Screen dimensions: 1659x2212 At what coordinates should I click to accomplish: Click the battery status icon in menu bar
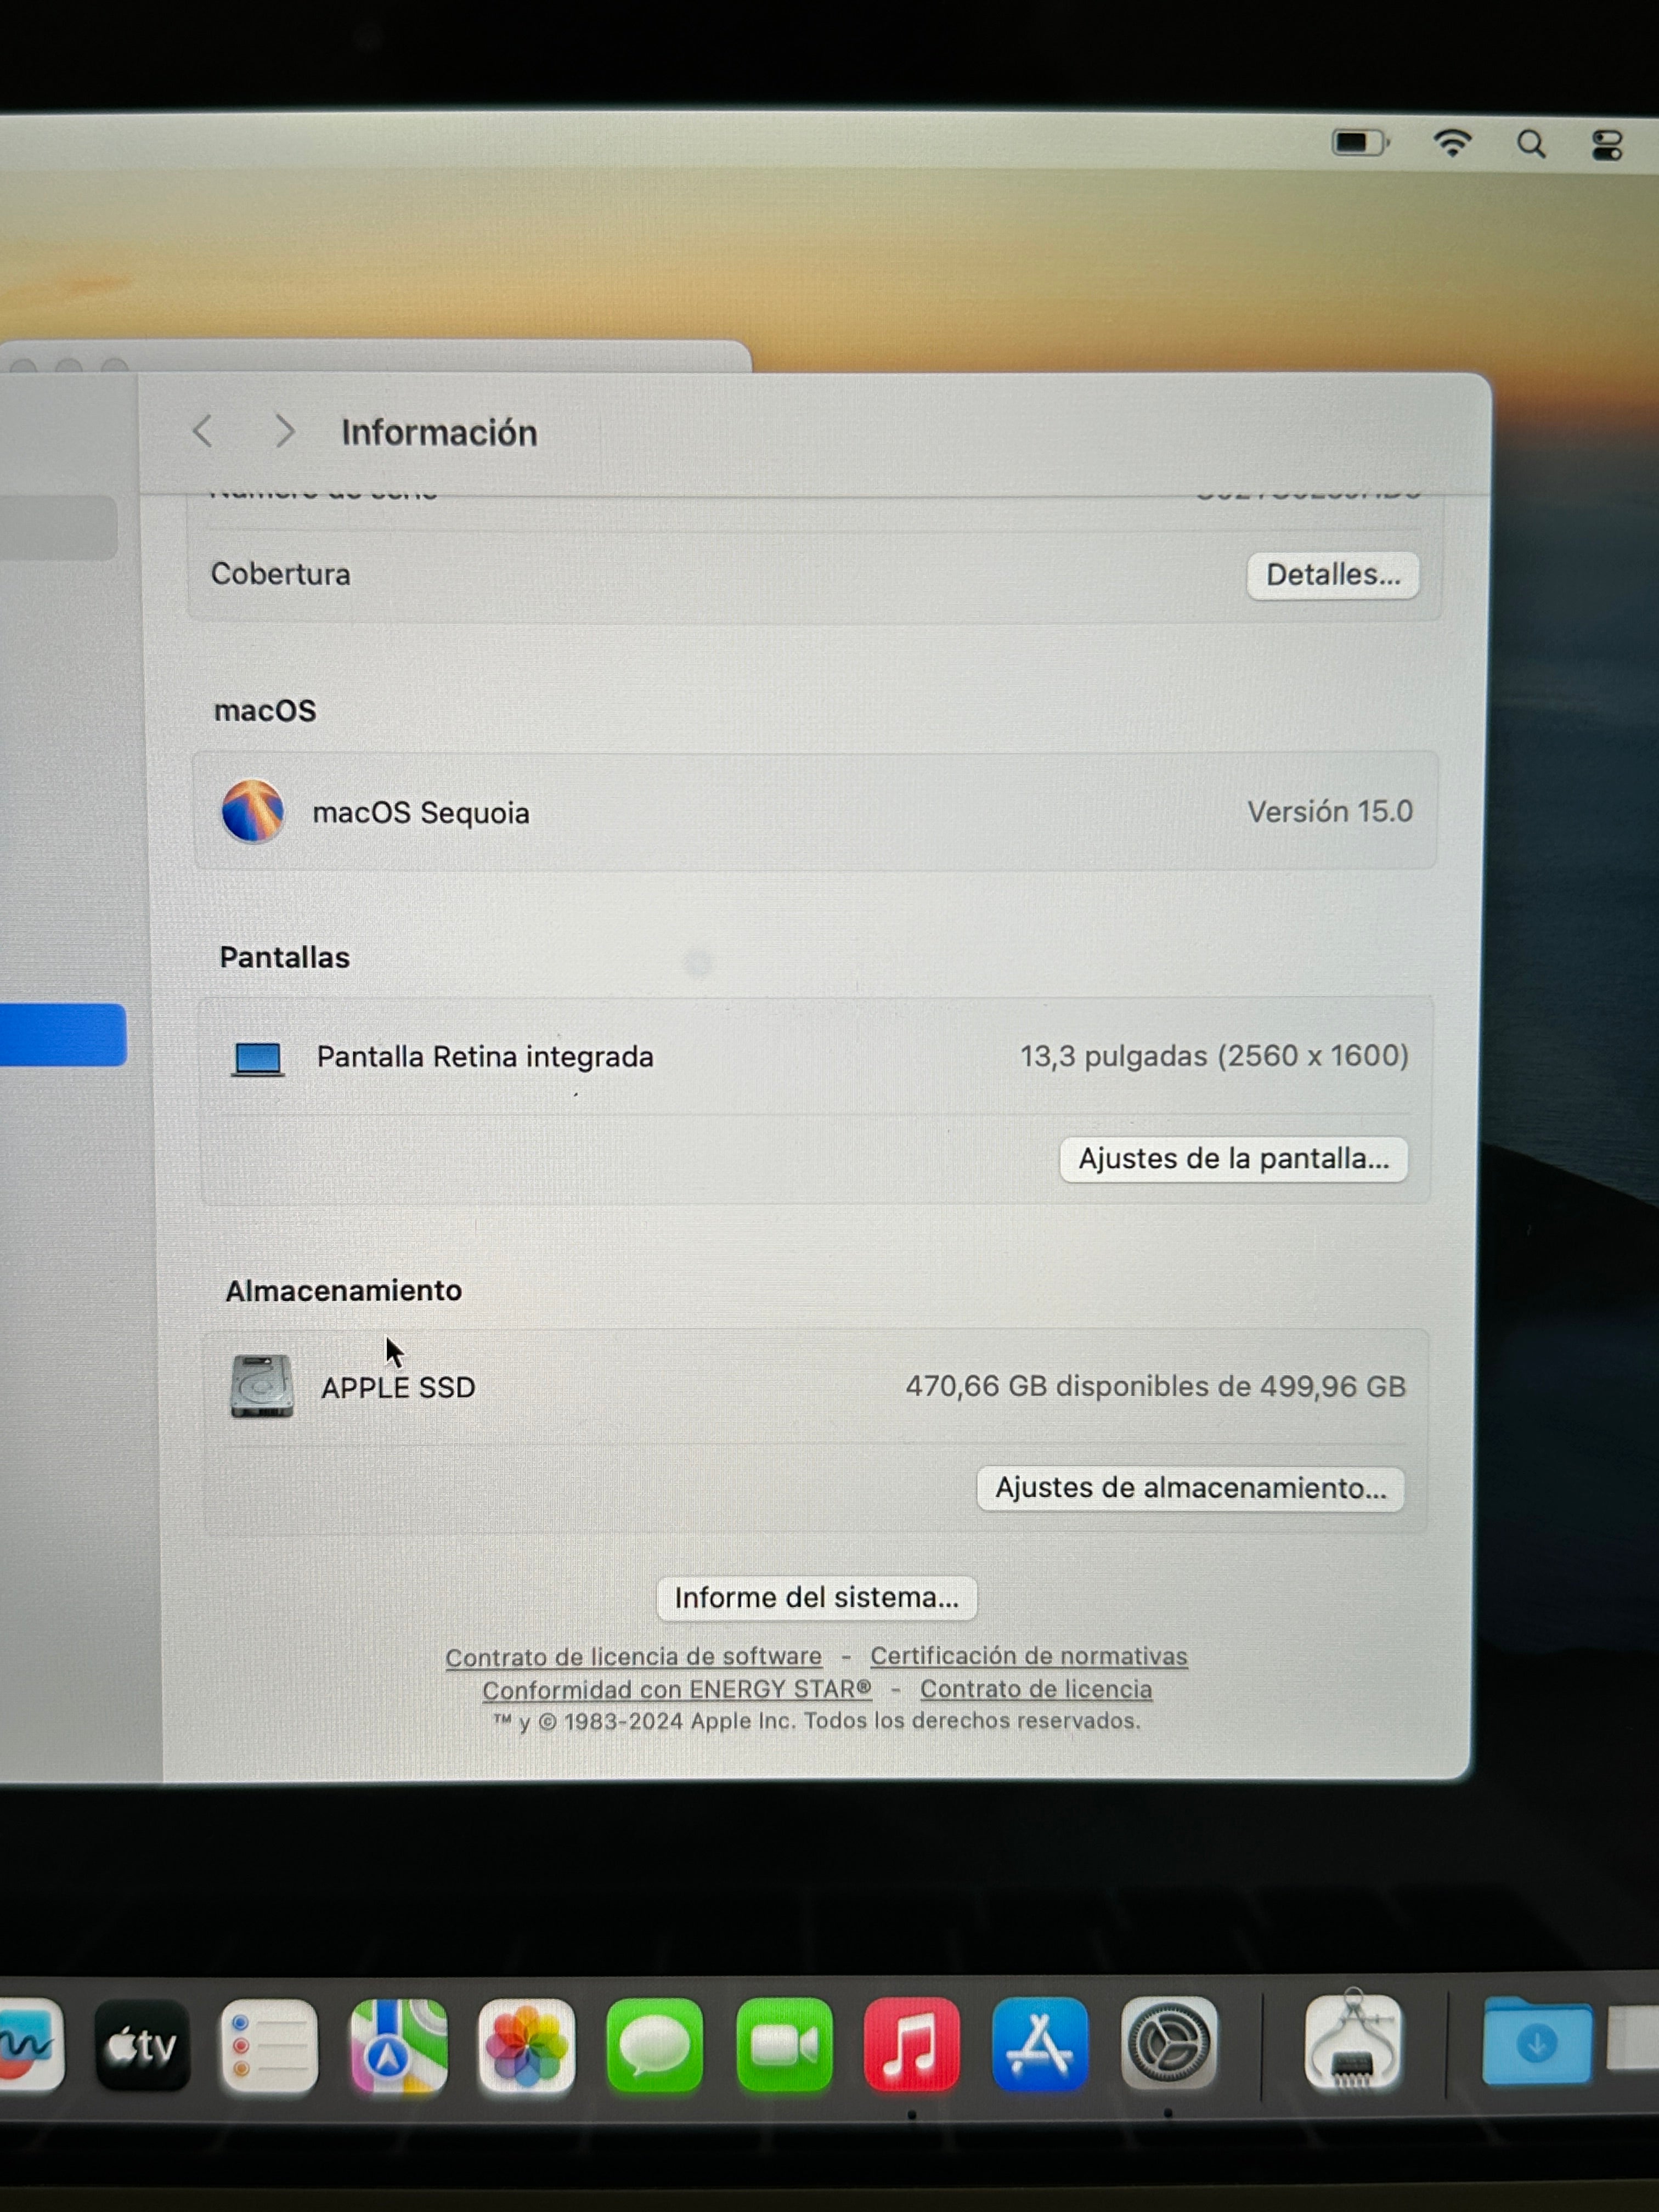point(1360,144)
